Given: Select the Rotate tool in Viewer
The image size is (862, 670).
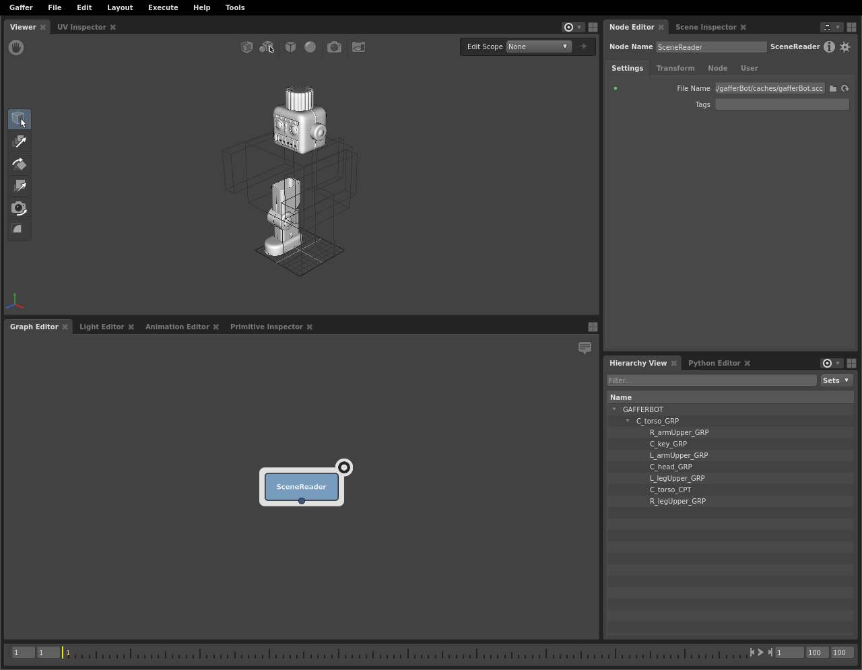Looking at the screenshot, I should tap(20, 164).
